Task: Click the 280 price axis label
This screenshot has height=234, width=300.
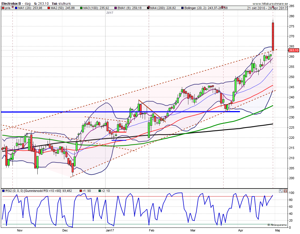Action: point(292,16)
